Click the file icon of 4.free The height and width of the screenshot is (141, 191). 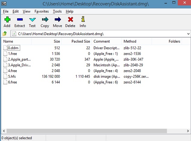coord(5,71)
